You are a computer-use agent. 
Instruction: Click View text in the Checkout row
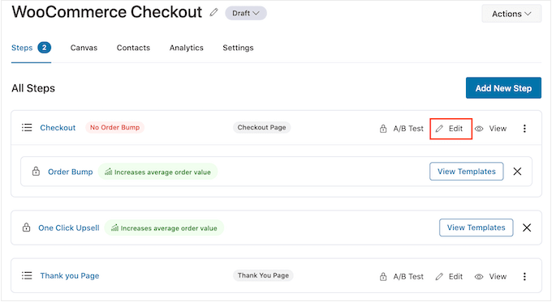click(498, 129)
